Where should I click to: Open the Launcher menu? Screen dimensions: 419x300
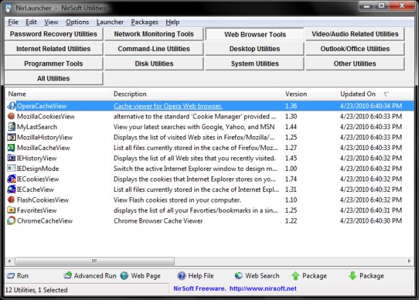click(110, 22)
